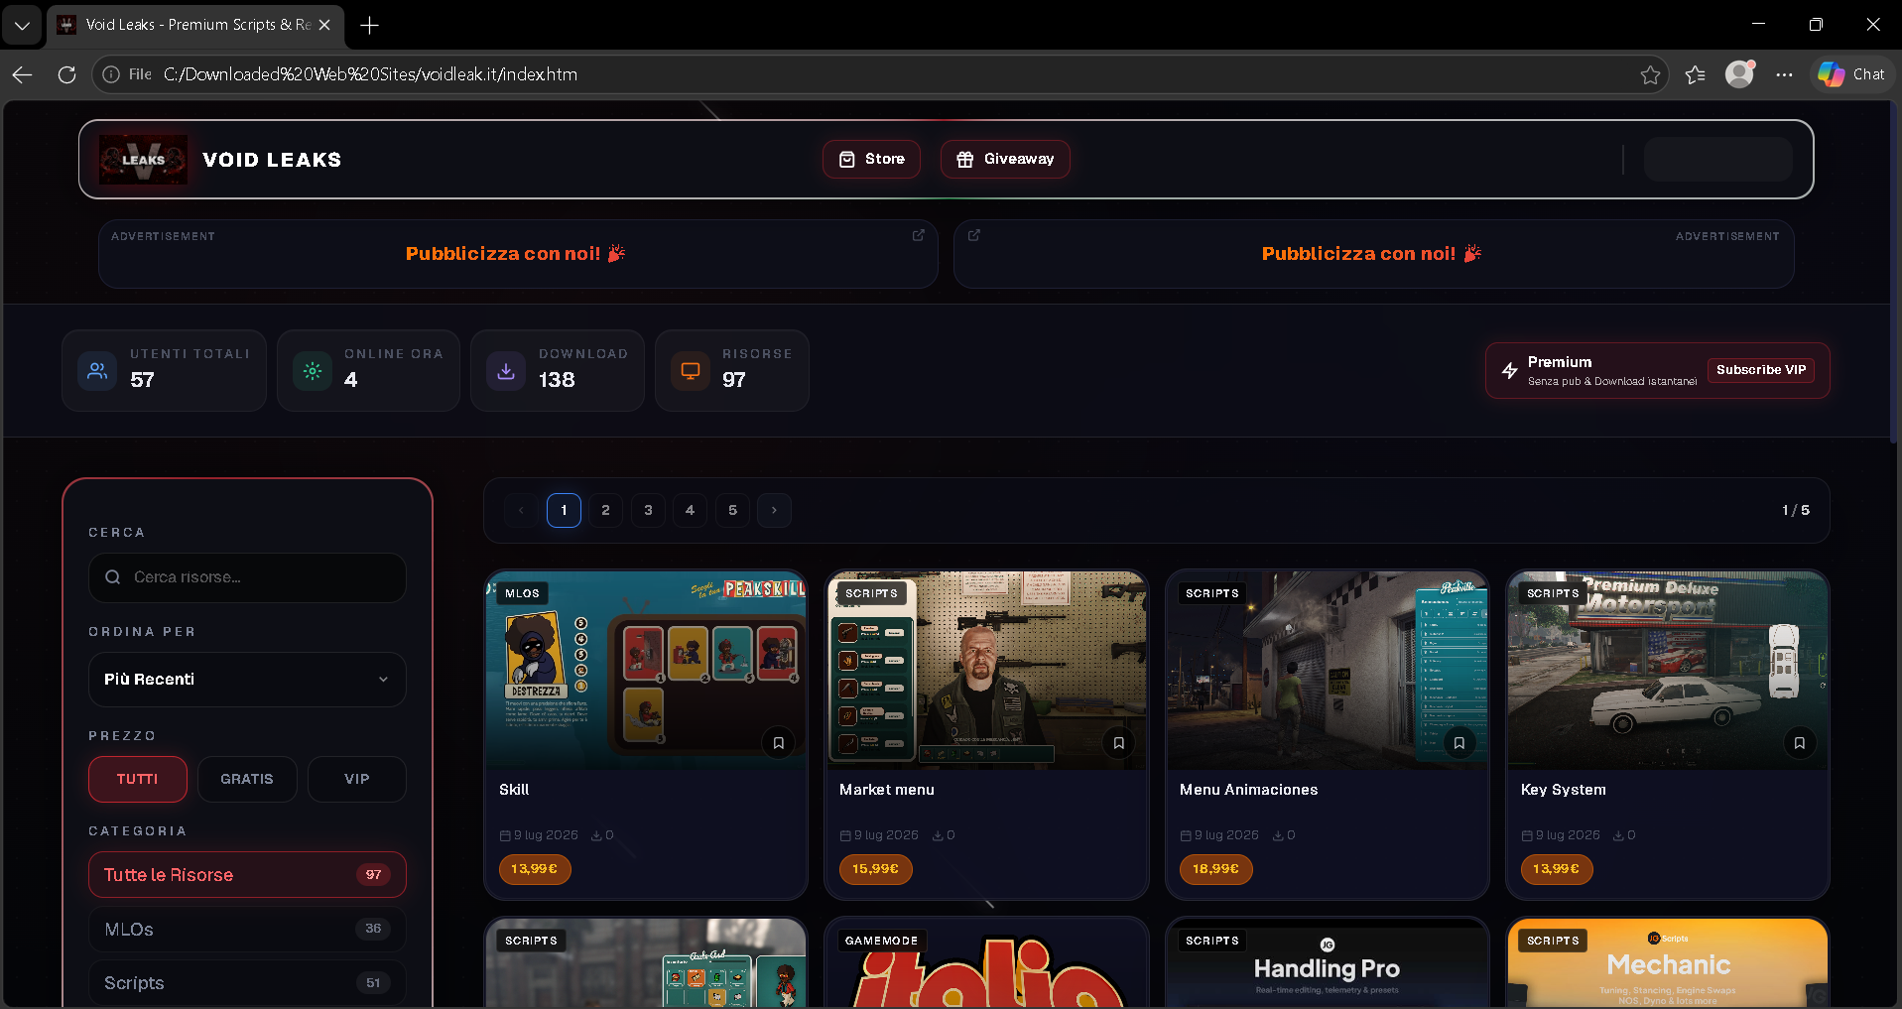The height and width of the screenshot is (1009, 1902).
Task: Go to page 3
Action: (x=648, y=510)
